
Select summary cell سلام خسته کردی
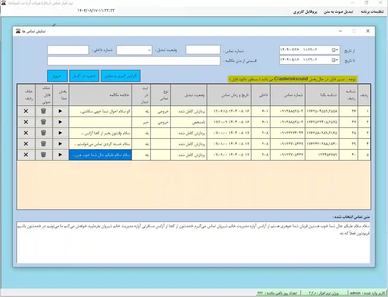pos(100,144)
